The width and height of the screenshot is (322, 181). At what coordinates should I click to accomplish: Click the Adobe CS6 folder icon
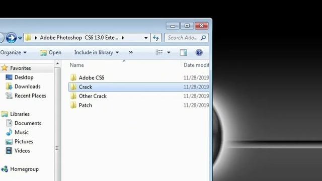[x=73, y=77]
